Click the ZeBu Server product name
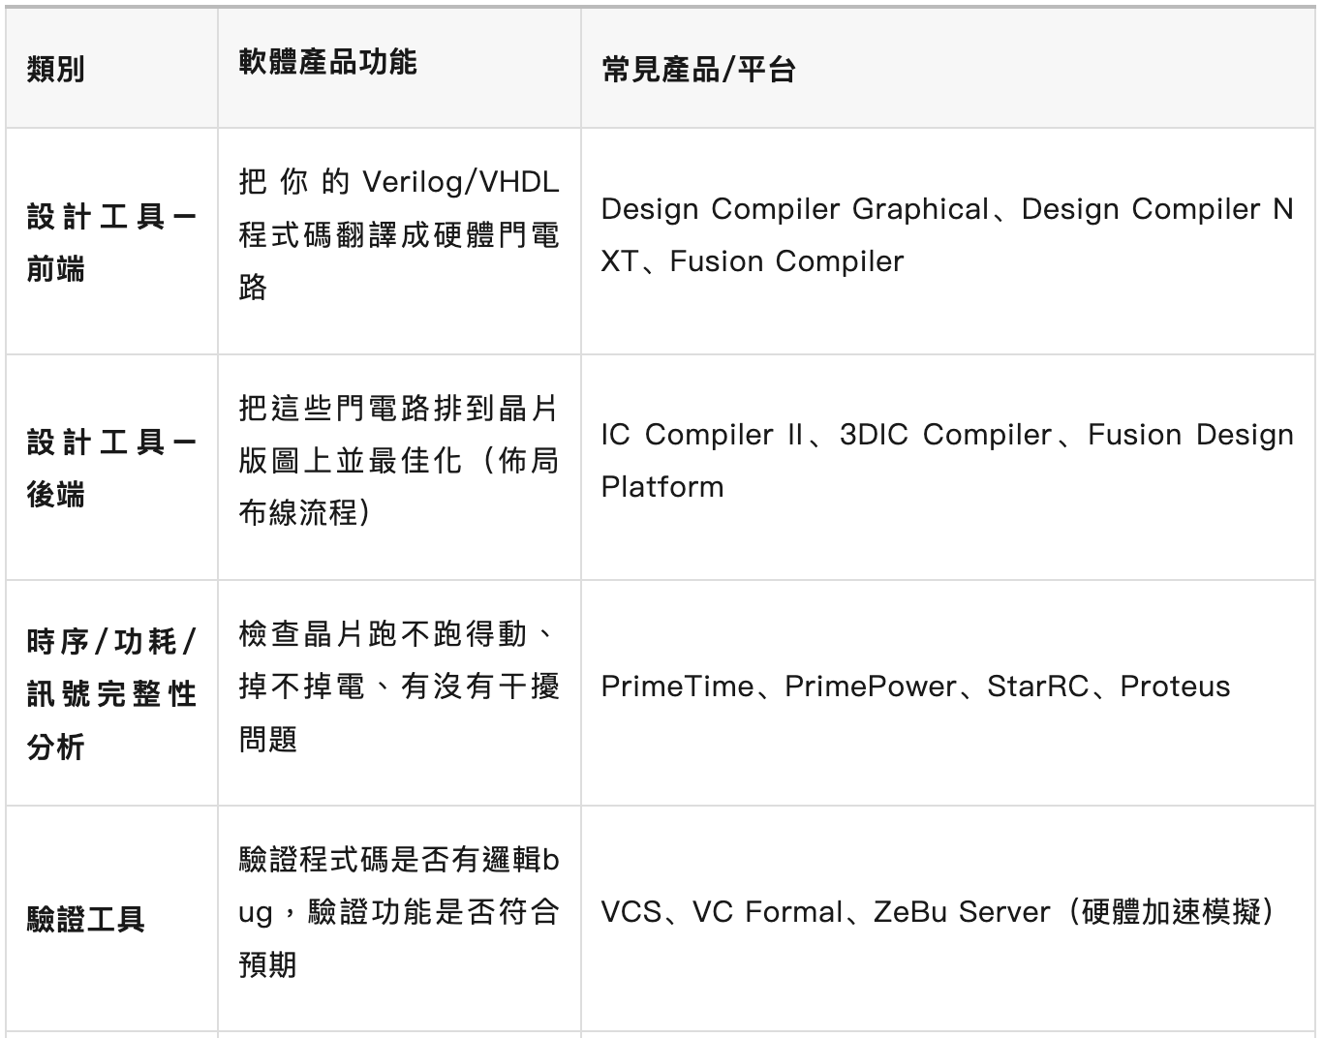 point(961,912)
